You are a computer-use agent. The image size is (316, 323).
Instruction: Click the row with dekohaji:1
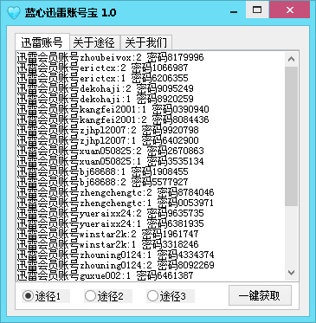pyautogui.click(x=105, y=99)
